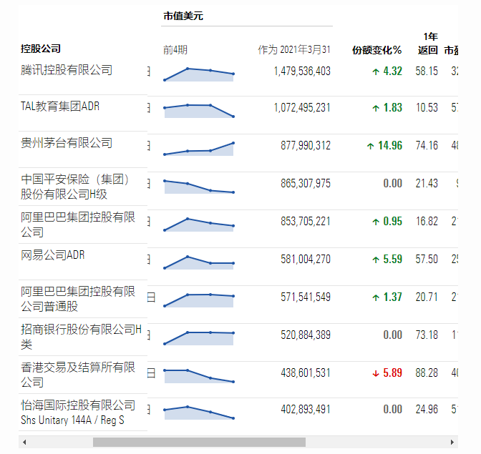Open the 腾讯控股有限公司 holding link
Screen dimensions: 481x454
pos(67,70)
